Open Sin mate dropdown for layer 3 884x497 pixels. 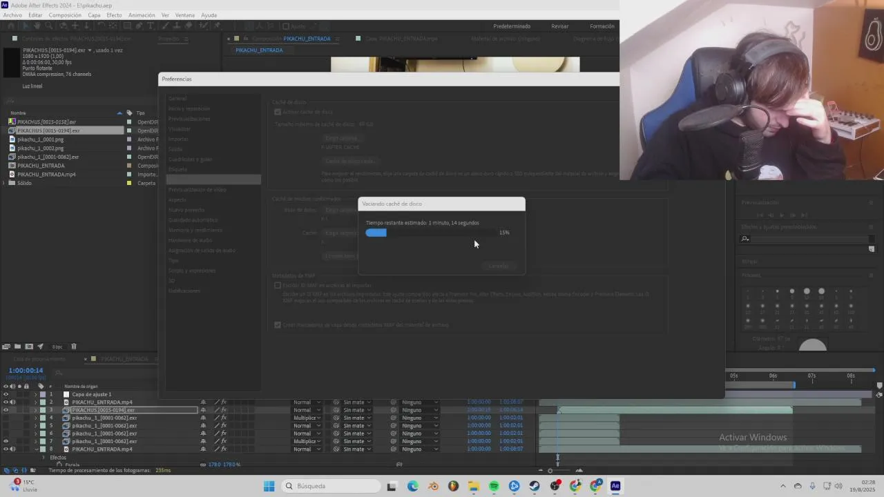coord(357,410)
